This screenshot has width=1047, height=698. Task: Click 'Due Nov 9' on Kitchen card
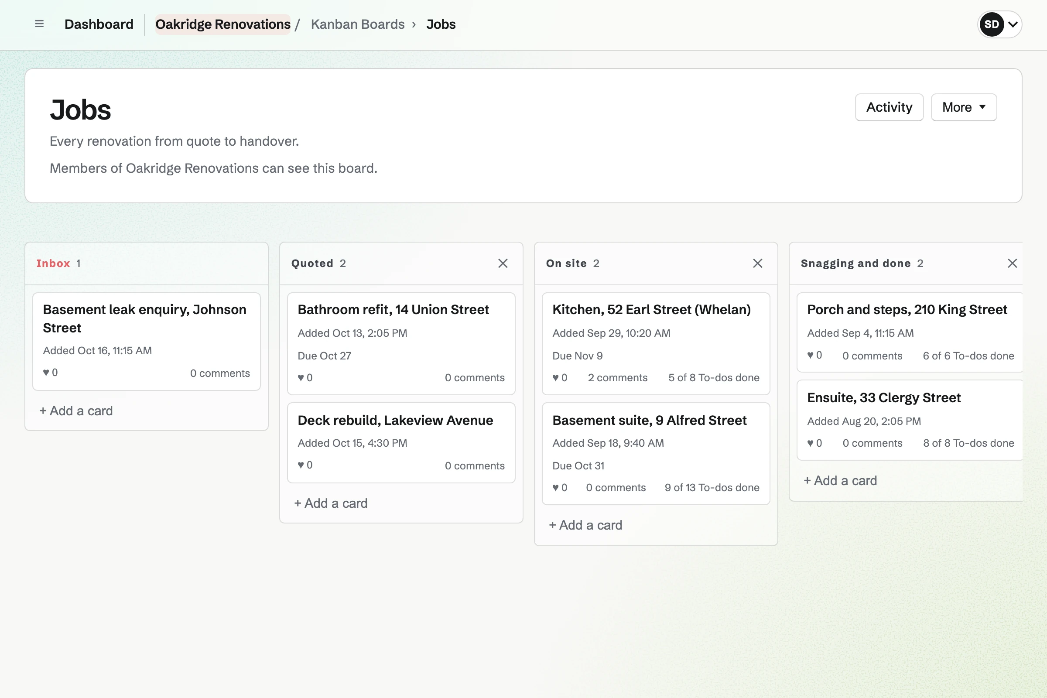click(x=577, y=356)
